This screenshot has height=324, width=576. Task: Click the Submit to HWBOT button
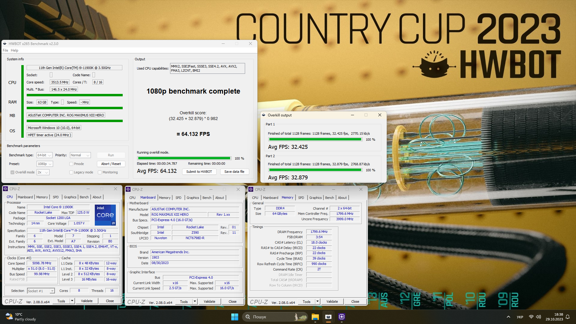coord(199,172)
